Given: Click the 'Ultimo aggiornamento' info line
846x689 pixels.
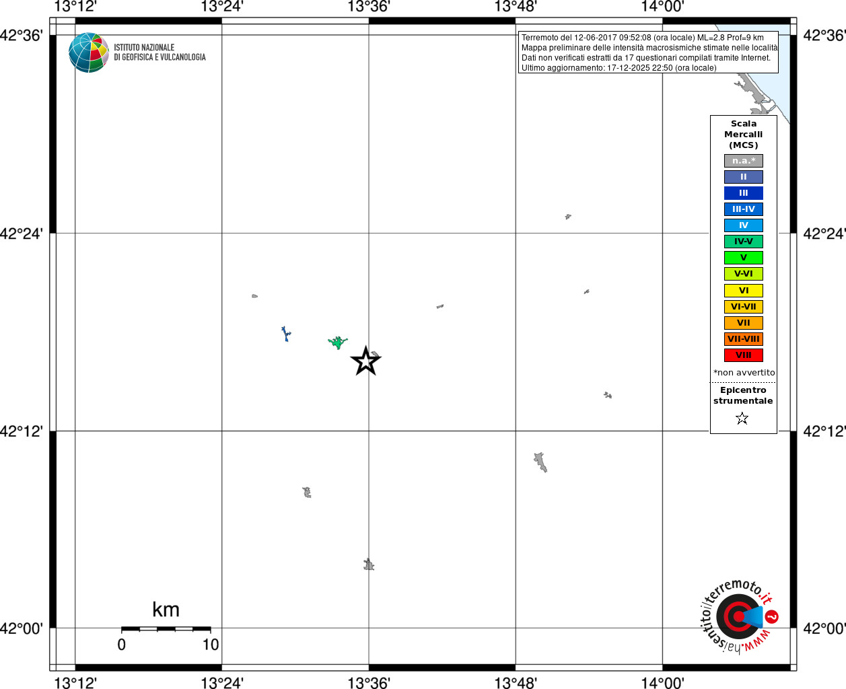Looking at the screenshot, I should [619, 68].
